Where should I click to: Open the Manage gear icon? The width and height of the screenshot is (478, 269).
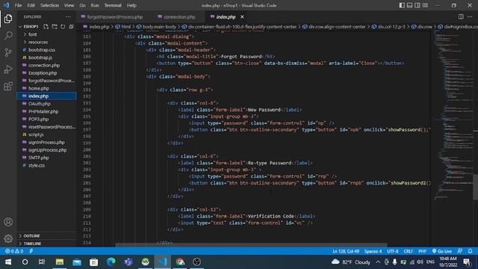tap(8, 238)
